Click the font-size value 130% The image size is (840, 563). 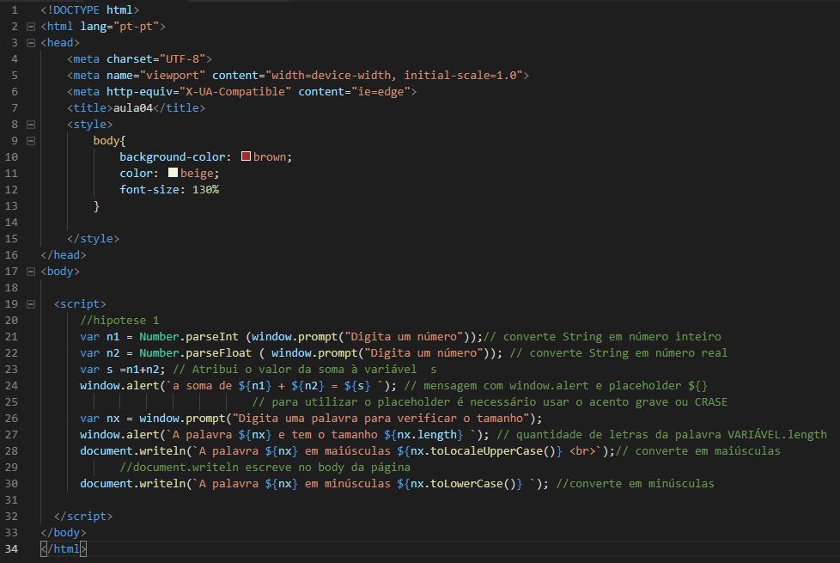tap(206, 189)
